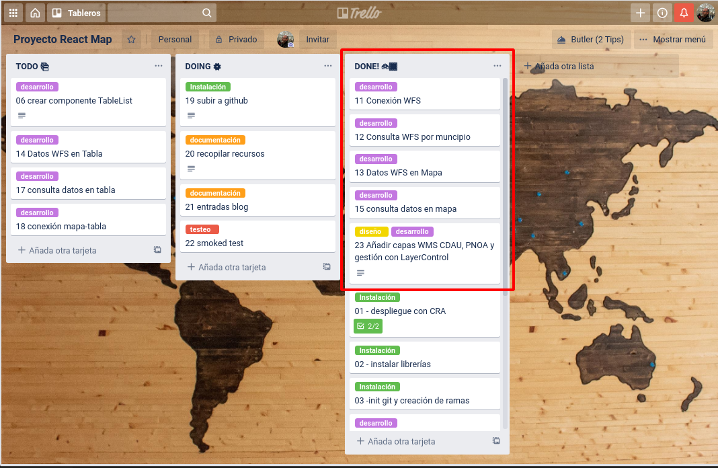
Task: Open the menu of the TODO list via ellipsis
Action: click(159, 65)
